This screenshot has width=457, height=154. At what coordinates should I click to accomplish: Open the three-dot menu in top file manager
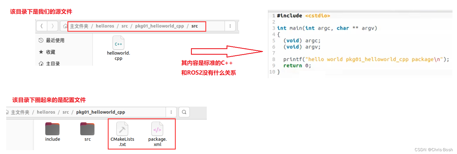230,26
